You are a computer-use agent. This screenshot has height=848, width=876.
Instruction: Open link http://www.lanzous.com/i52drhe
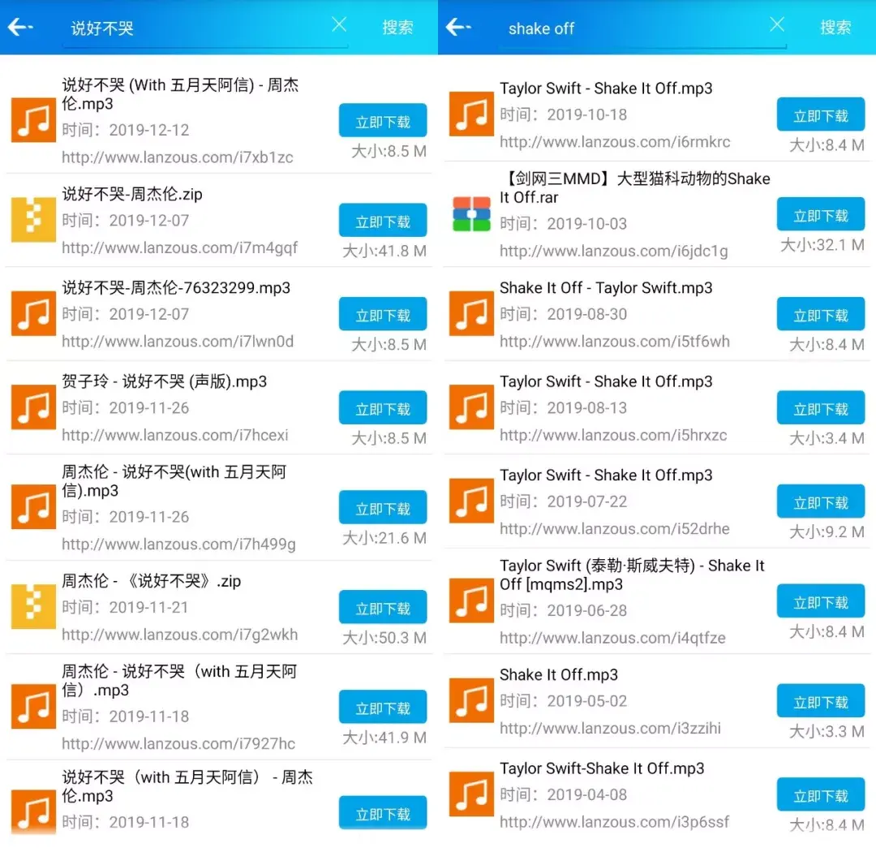coord(615,528)
